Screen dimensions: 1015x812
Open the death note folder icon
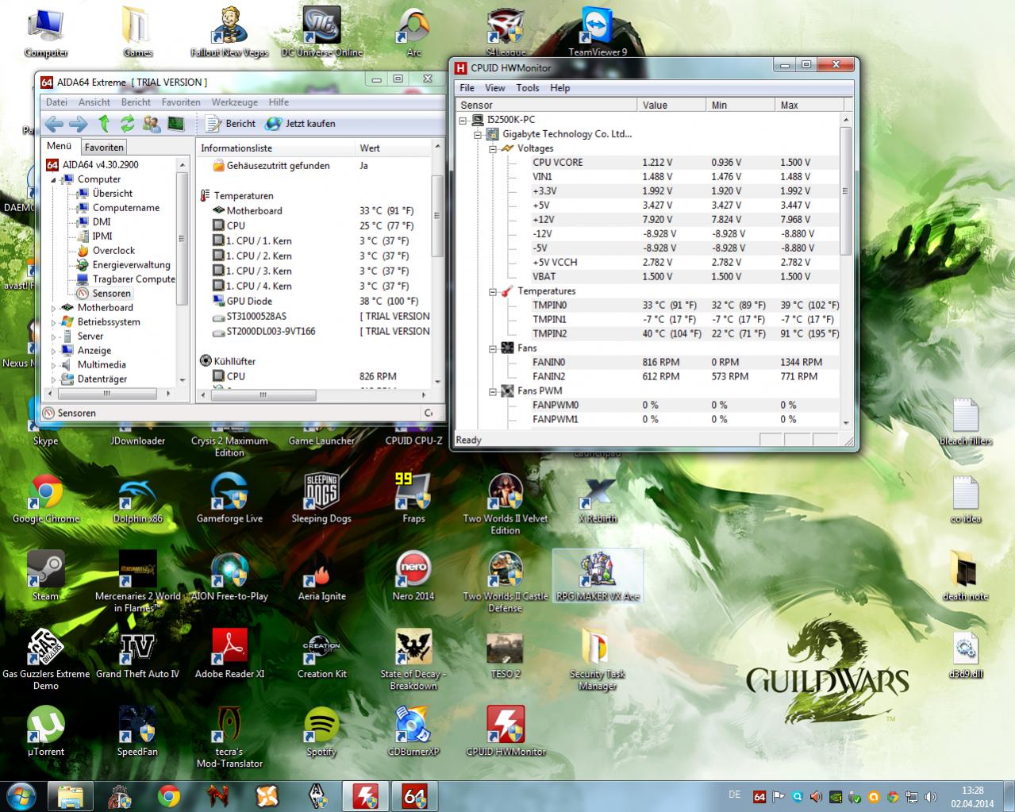[x=965, y=576]
